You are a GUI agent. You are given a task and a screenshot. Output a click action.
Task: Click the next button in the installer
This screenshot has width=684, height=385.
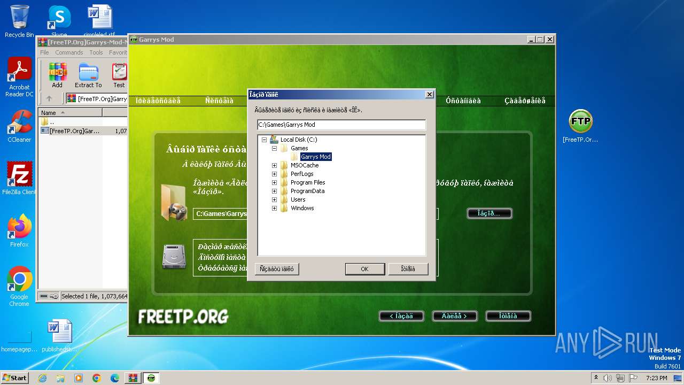point(455,316)
